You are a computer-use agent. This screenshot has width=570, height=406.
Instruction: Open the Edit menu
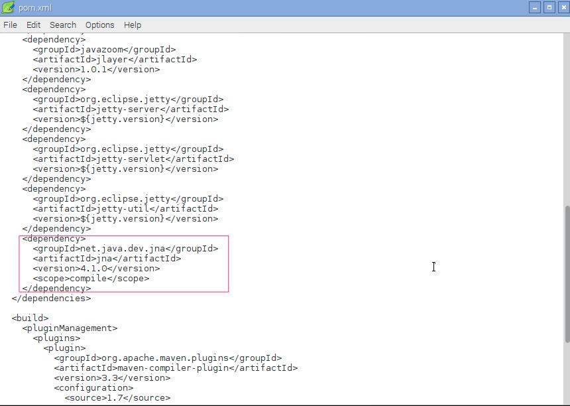click(33, 25)
